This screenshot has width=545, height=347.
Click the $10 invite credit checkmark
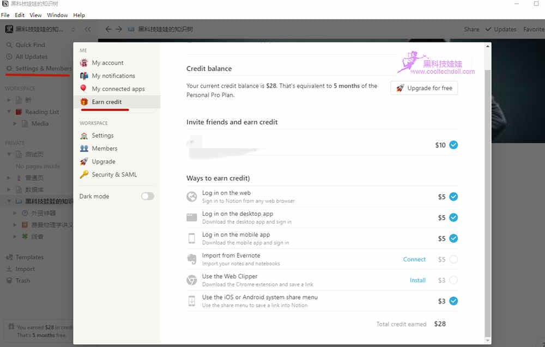click(453, 145)
